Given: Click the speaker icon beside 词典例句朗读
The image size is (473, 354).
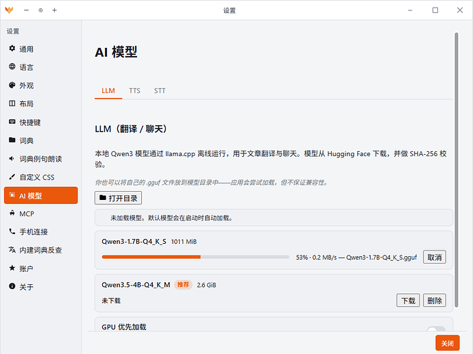Looking at the screenshot, I should pos(12,158).
